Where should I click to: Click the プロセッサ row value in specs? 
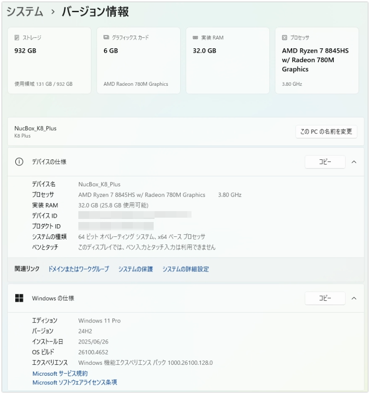160,195
